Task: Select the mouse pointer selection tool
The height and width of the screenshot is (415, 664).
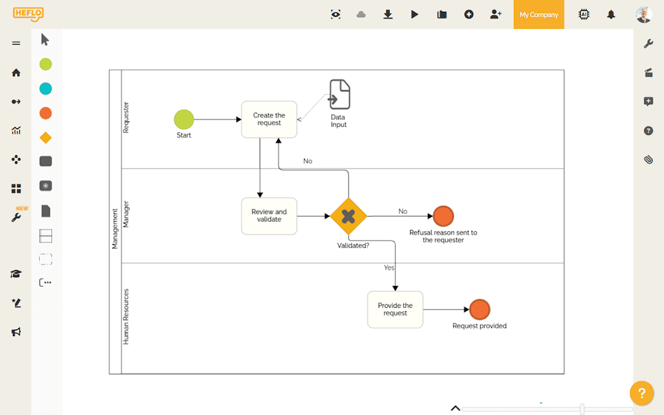Action: 44,39
